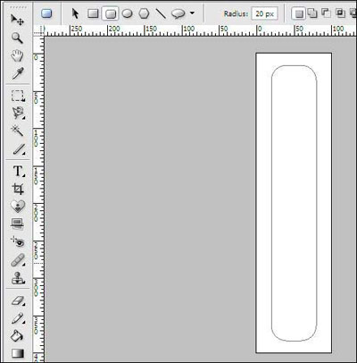The height and width of the screenshot is (363, 357).
Task: Select the Eraser tool
Action: [18, 300]
